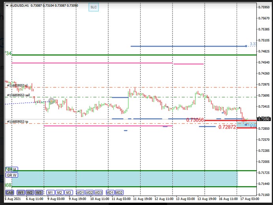Click the M1 button
273x205 pixels.
pos(50,192)
